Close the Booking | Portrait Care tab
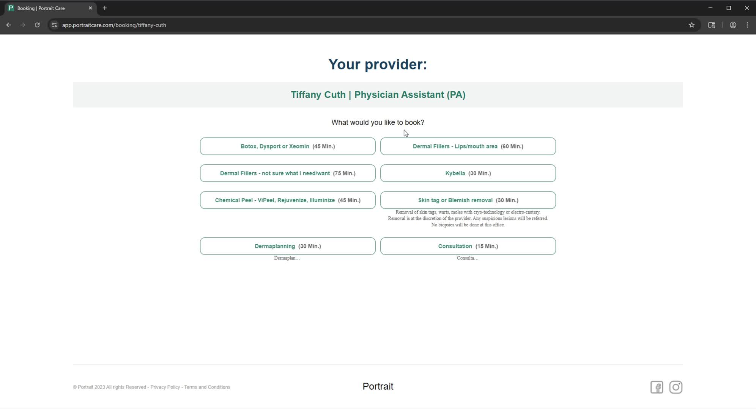The image size is (756, 409). [x=90, y=8]
